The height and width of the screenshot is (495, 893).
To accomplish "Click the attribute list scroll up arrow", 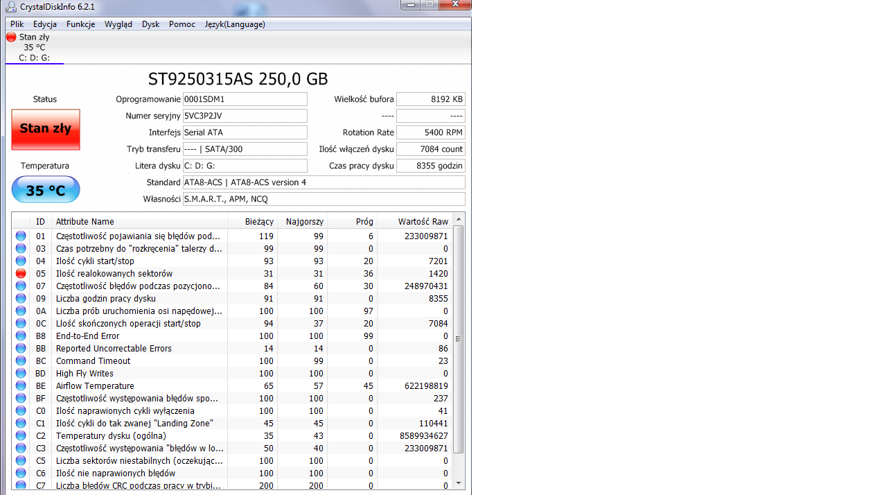I will click(x=459, y=220).
